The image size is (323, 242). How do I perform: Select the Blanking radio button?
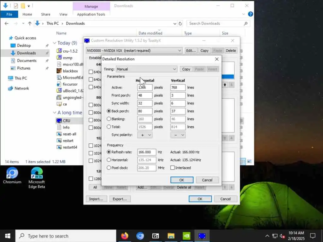[109, 119]
